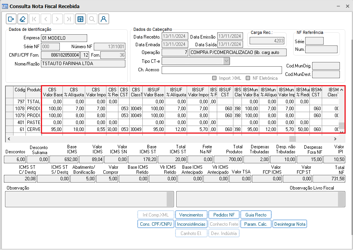
Task: Open the Inconsistências button
Action: click(191, 224)
